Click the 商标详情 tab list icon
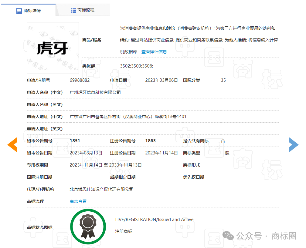The image size is (306, 248). (x=19, y=11)
